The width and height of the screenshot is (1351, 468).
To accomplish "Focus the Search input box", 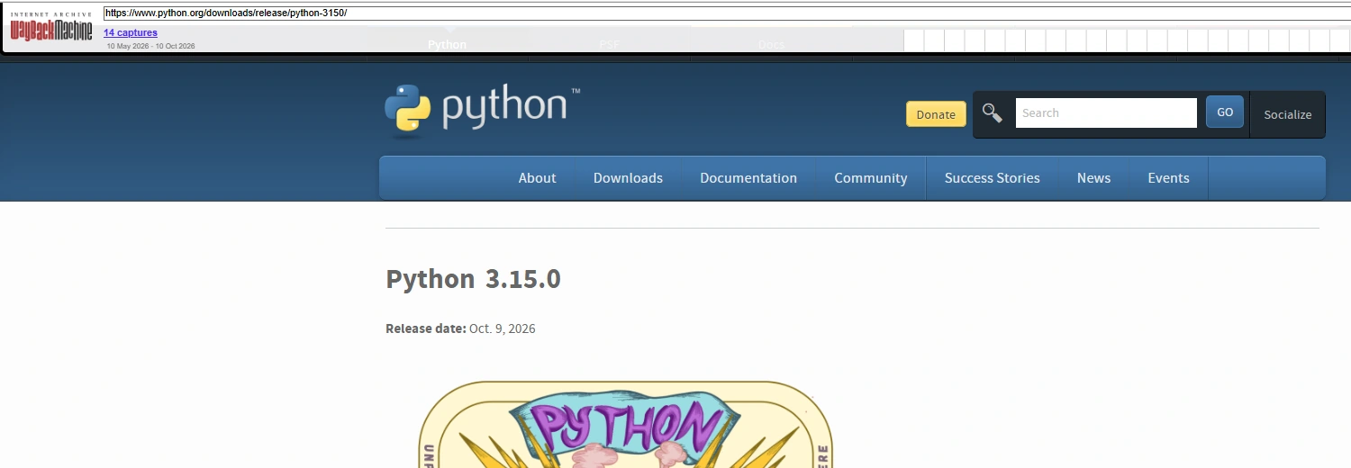I will point(1106,113).
